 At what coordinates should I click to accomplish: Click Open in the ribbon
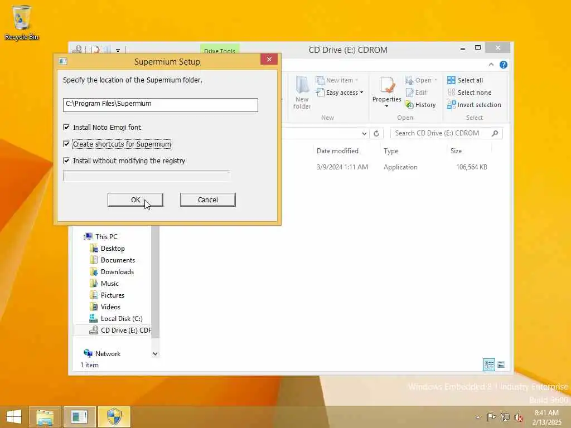pos(421,80)
